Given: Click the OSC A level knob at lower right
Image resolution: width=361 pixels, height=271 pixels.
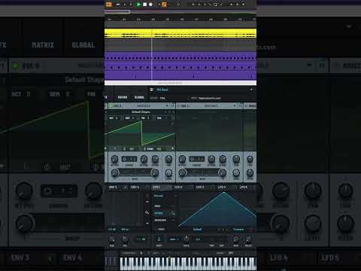Looking at the screenshot, I should (168, 172).
